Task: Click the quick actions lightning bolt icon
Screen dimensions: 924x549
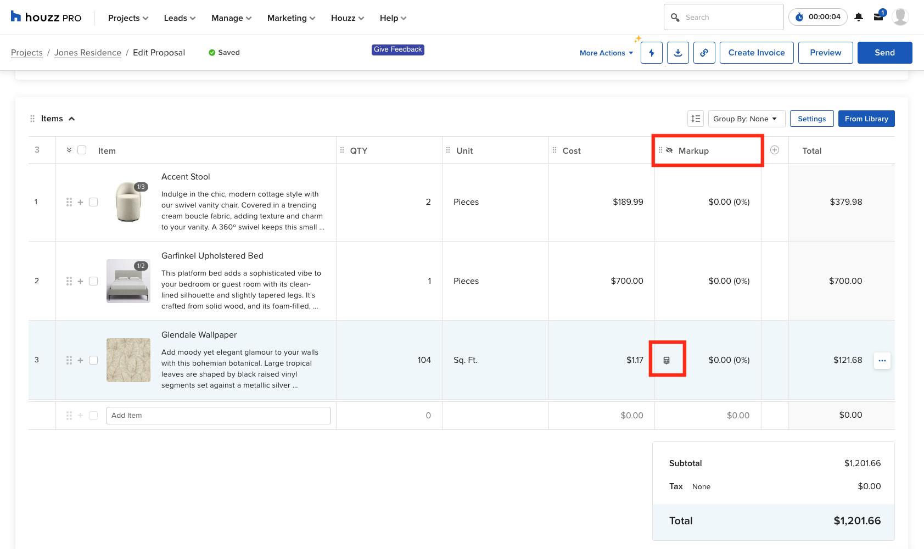Action: (651, 53)
